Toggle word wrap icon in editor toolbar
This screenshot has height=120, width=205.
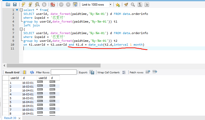(147, 5)
